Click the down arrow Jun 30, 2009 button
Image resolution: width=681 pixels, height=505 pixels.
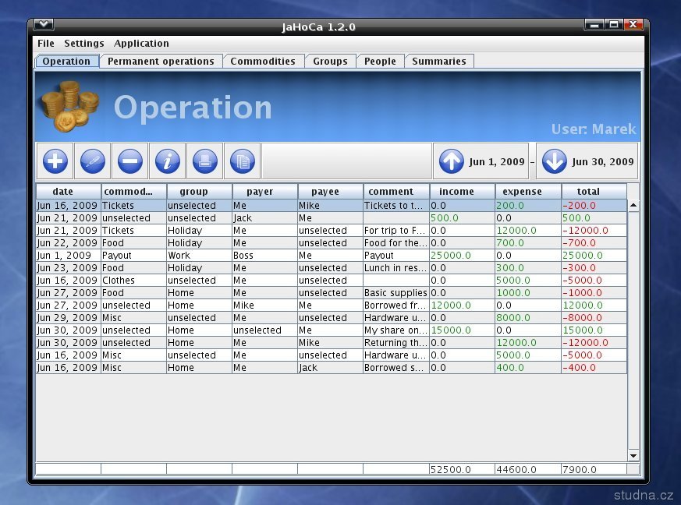[587, 161]
